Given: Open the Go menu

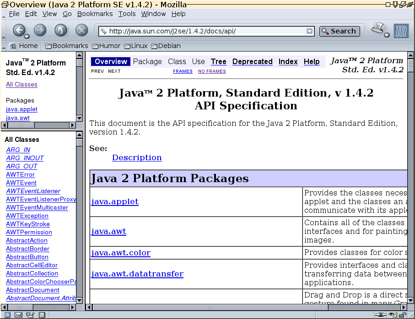Looking at the screenshot, I should tap(67, 14).
